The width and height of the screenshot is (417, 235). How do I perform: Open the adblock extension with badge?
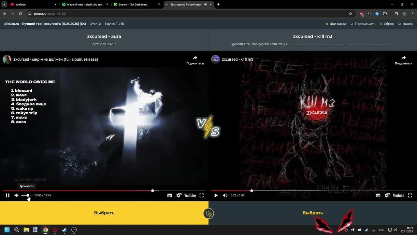(361, 14)
